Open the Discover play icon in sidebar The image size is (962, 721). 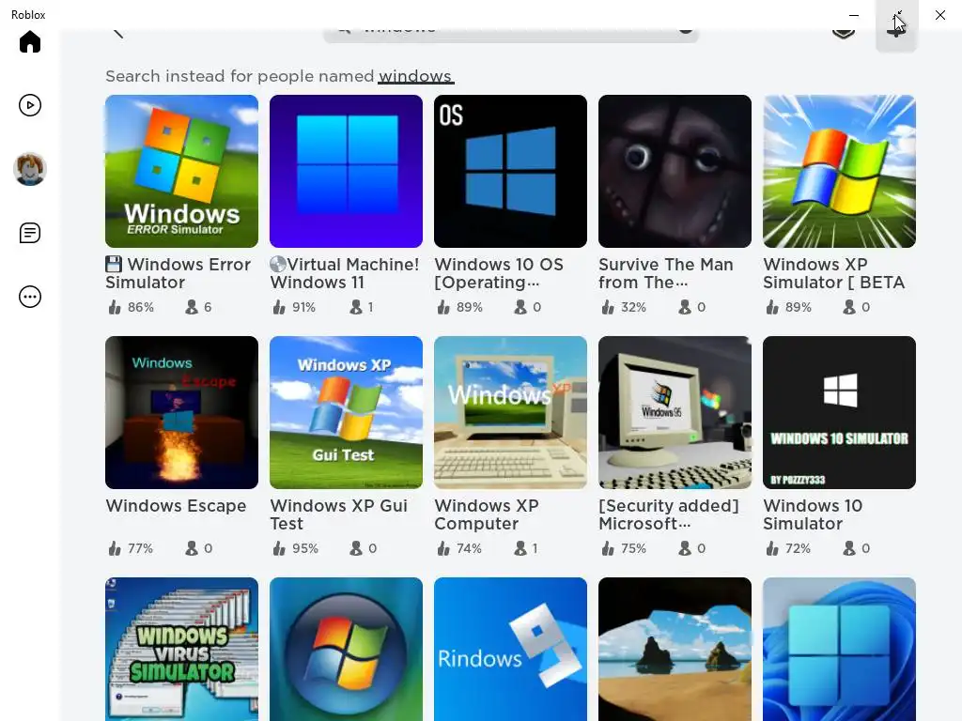29,105
